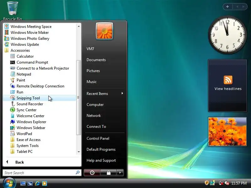Screen dimensions: 251x188
Task: Open Pictures from the Start menu
Action: pos(93,71)
